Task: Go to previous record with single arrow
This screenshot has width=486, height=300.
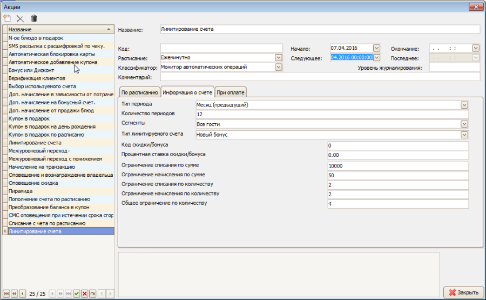Action: (22, 294)
